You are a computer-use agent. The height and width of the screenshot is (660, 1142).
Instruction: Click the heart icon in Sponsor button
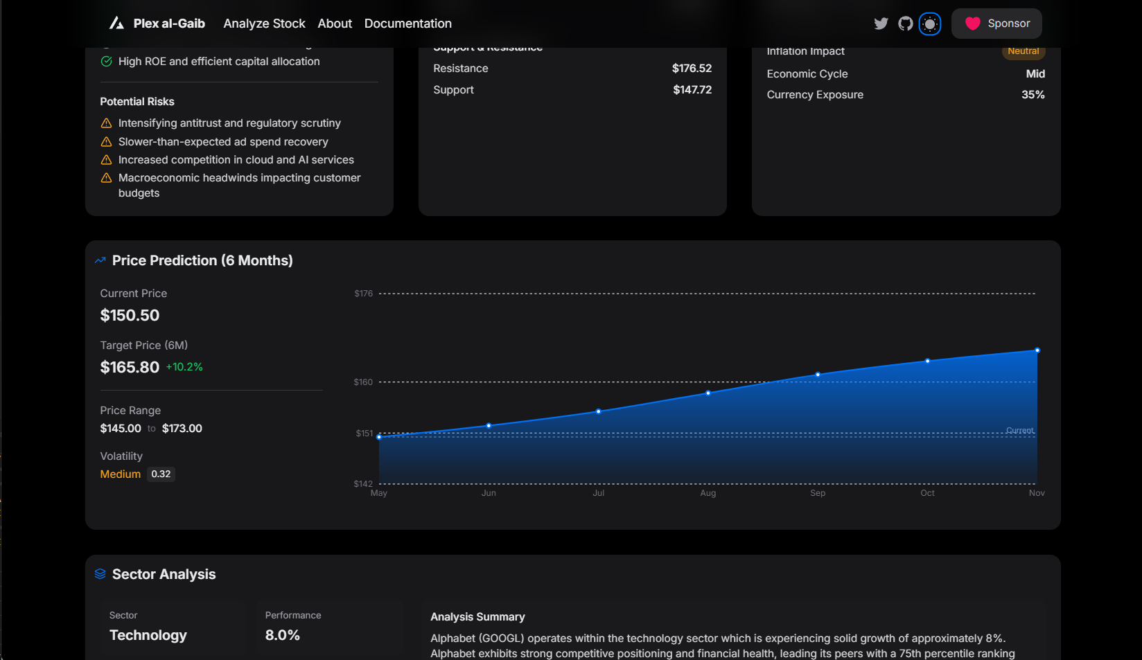[x=973, y=24]
